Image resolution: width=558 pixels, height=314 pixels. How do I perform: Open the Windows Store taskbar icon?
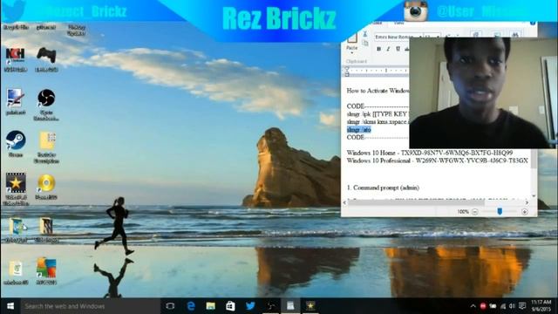tap(230, 306)
